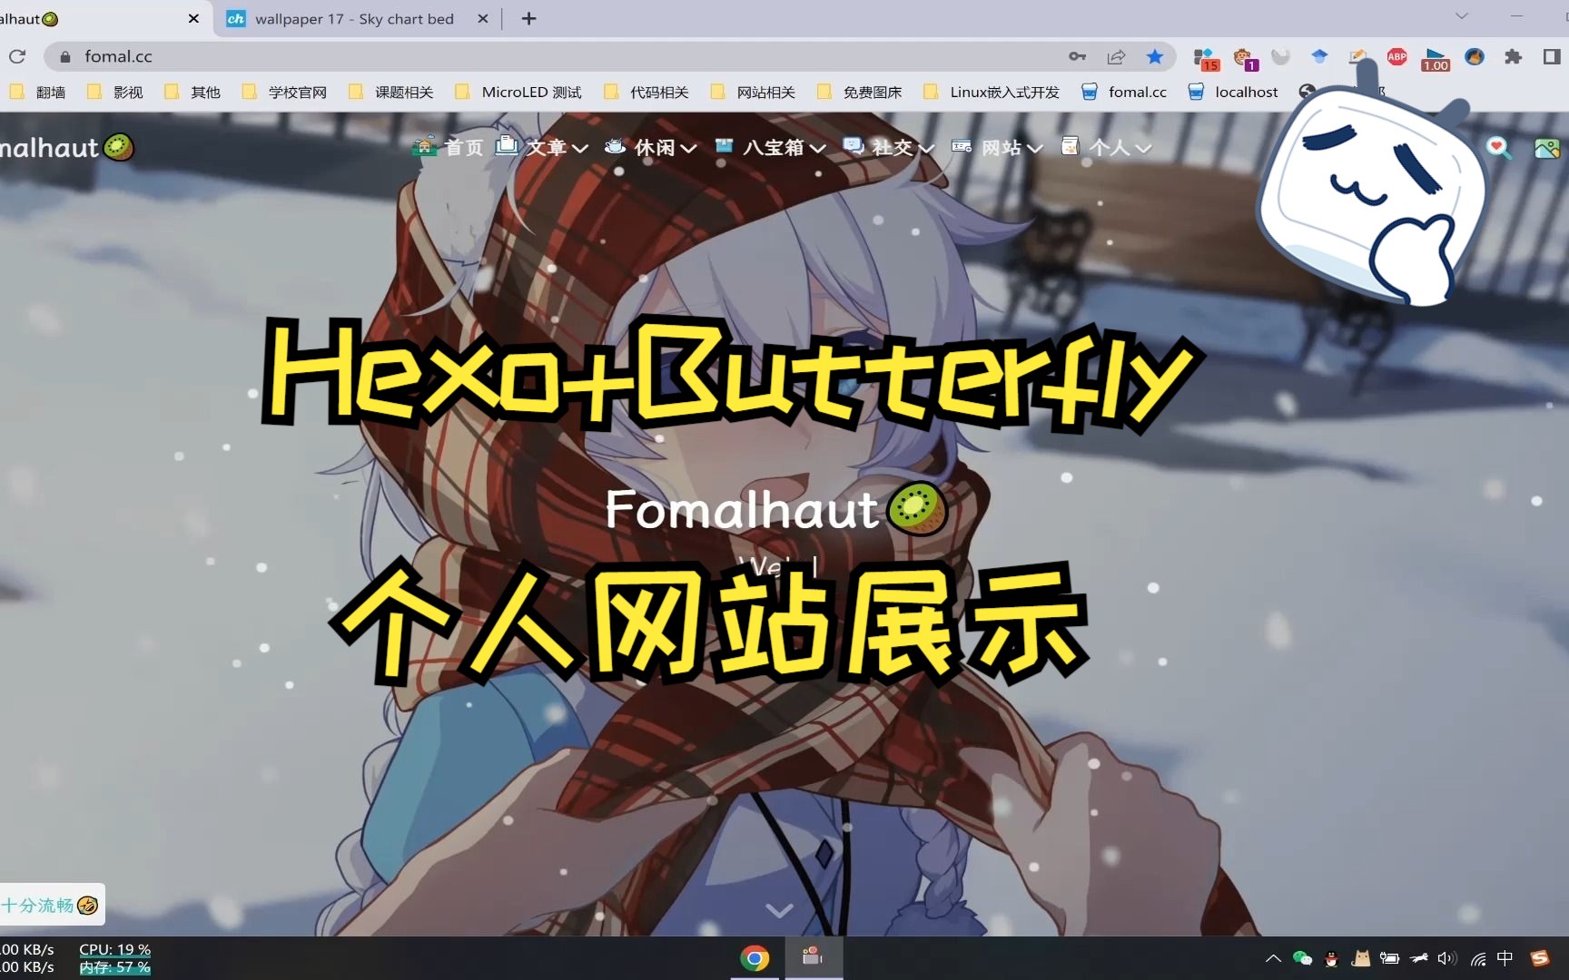This screenshot has width=1569, height=980.
Task: Open Chrome from the taskbar
Action: click(x=755, y=958)
